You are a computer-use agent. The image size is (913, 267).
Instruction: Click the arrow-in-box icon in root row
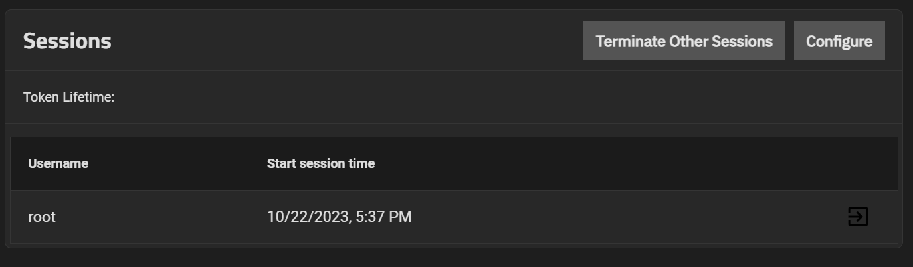[x=858, y=217]
